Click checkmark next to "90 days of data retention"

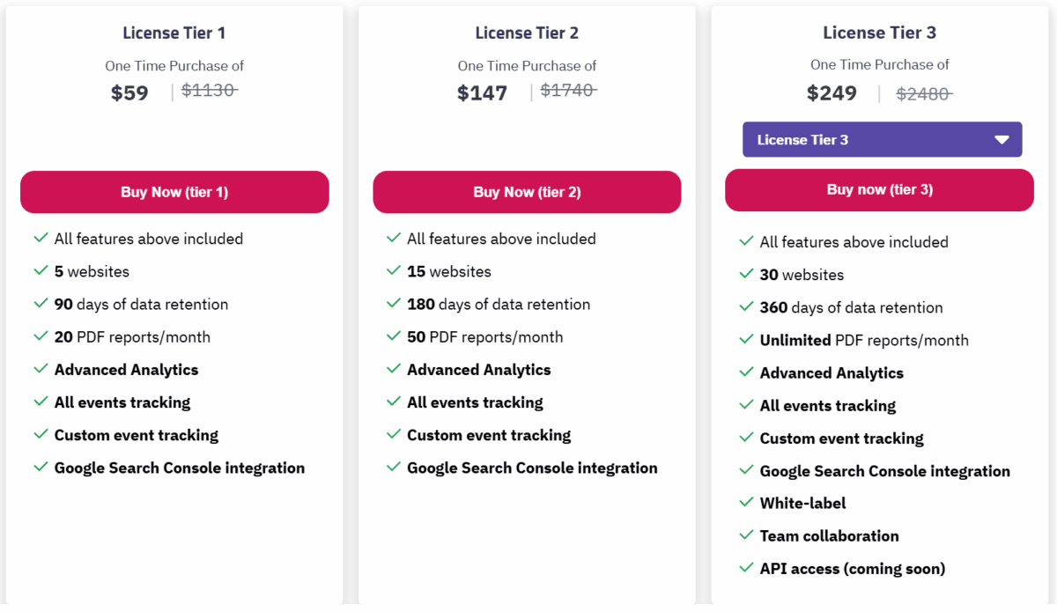pos(41,304)
